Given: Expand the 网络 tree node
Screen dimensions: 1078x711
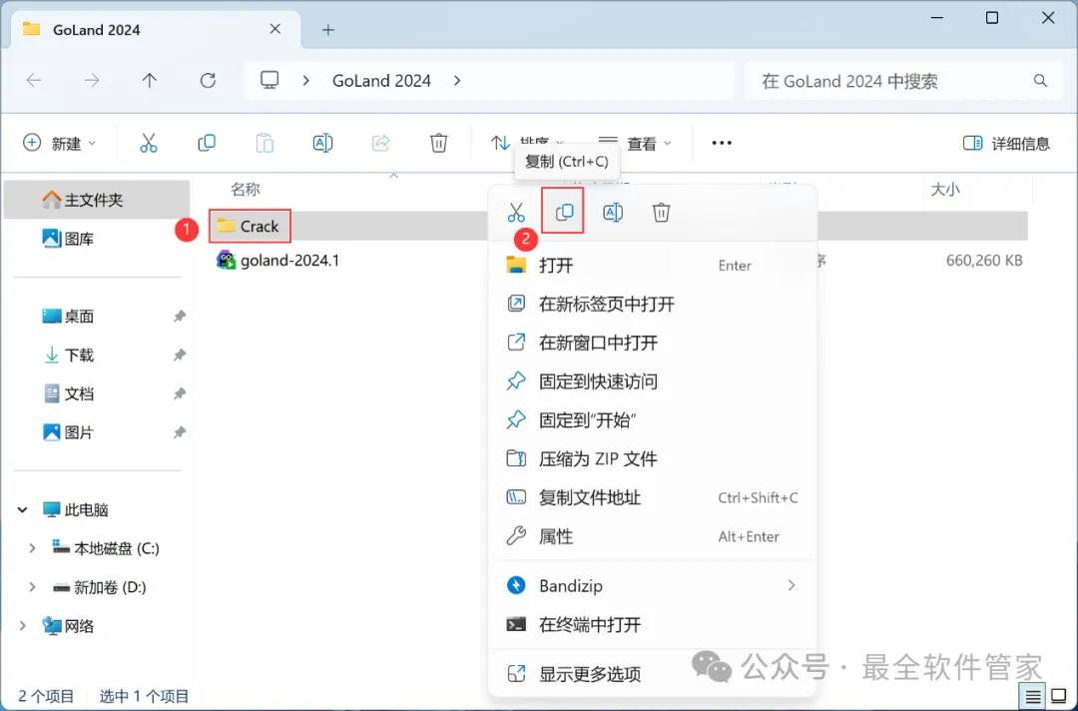Looking at the screenshot, I should (x=23, y=626).
